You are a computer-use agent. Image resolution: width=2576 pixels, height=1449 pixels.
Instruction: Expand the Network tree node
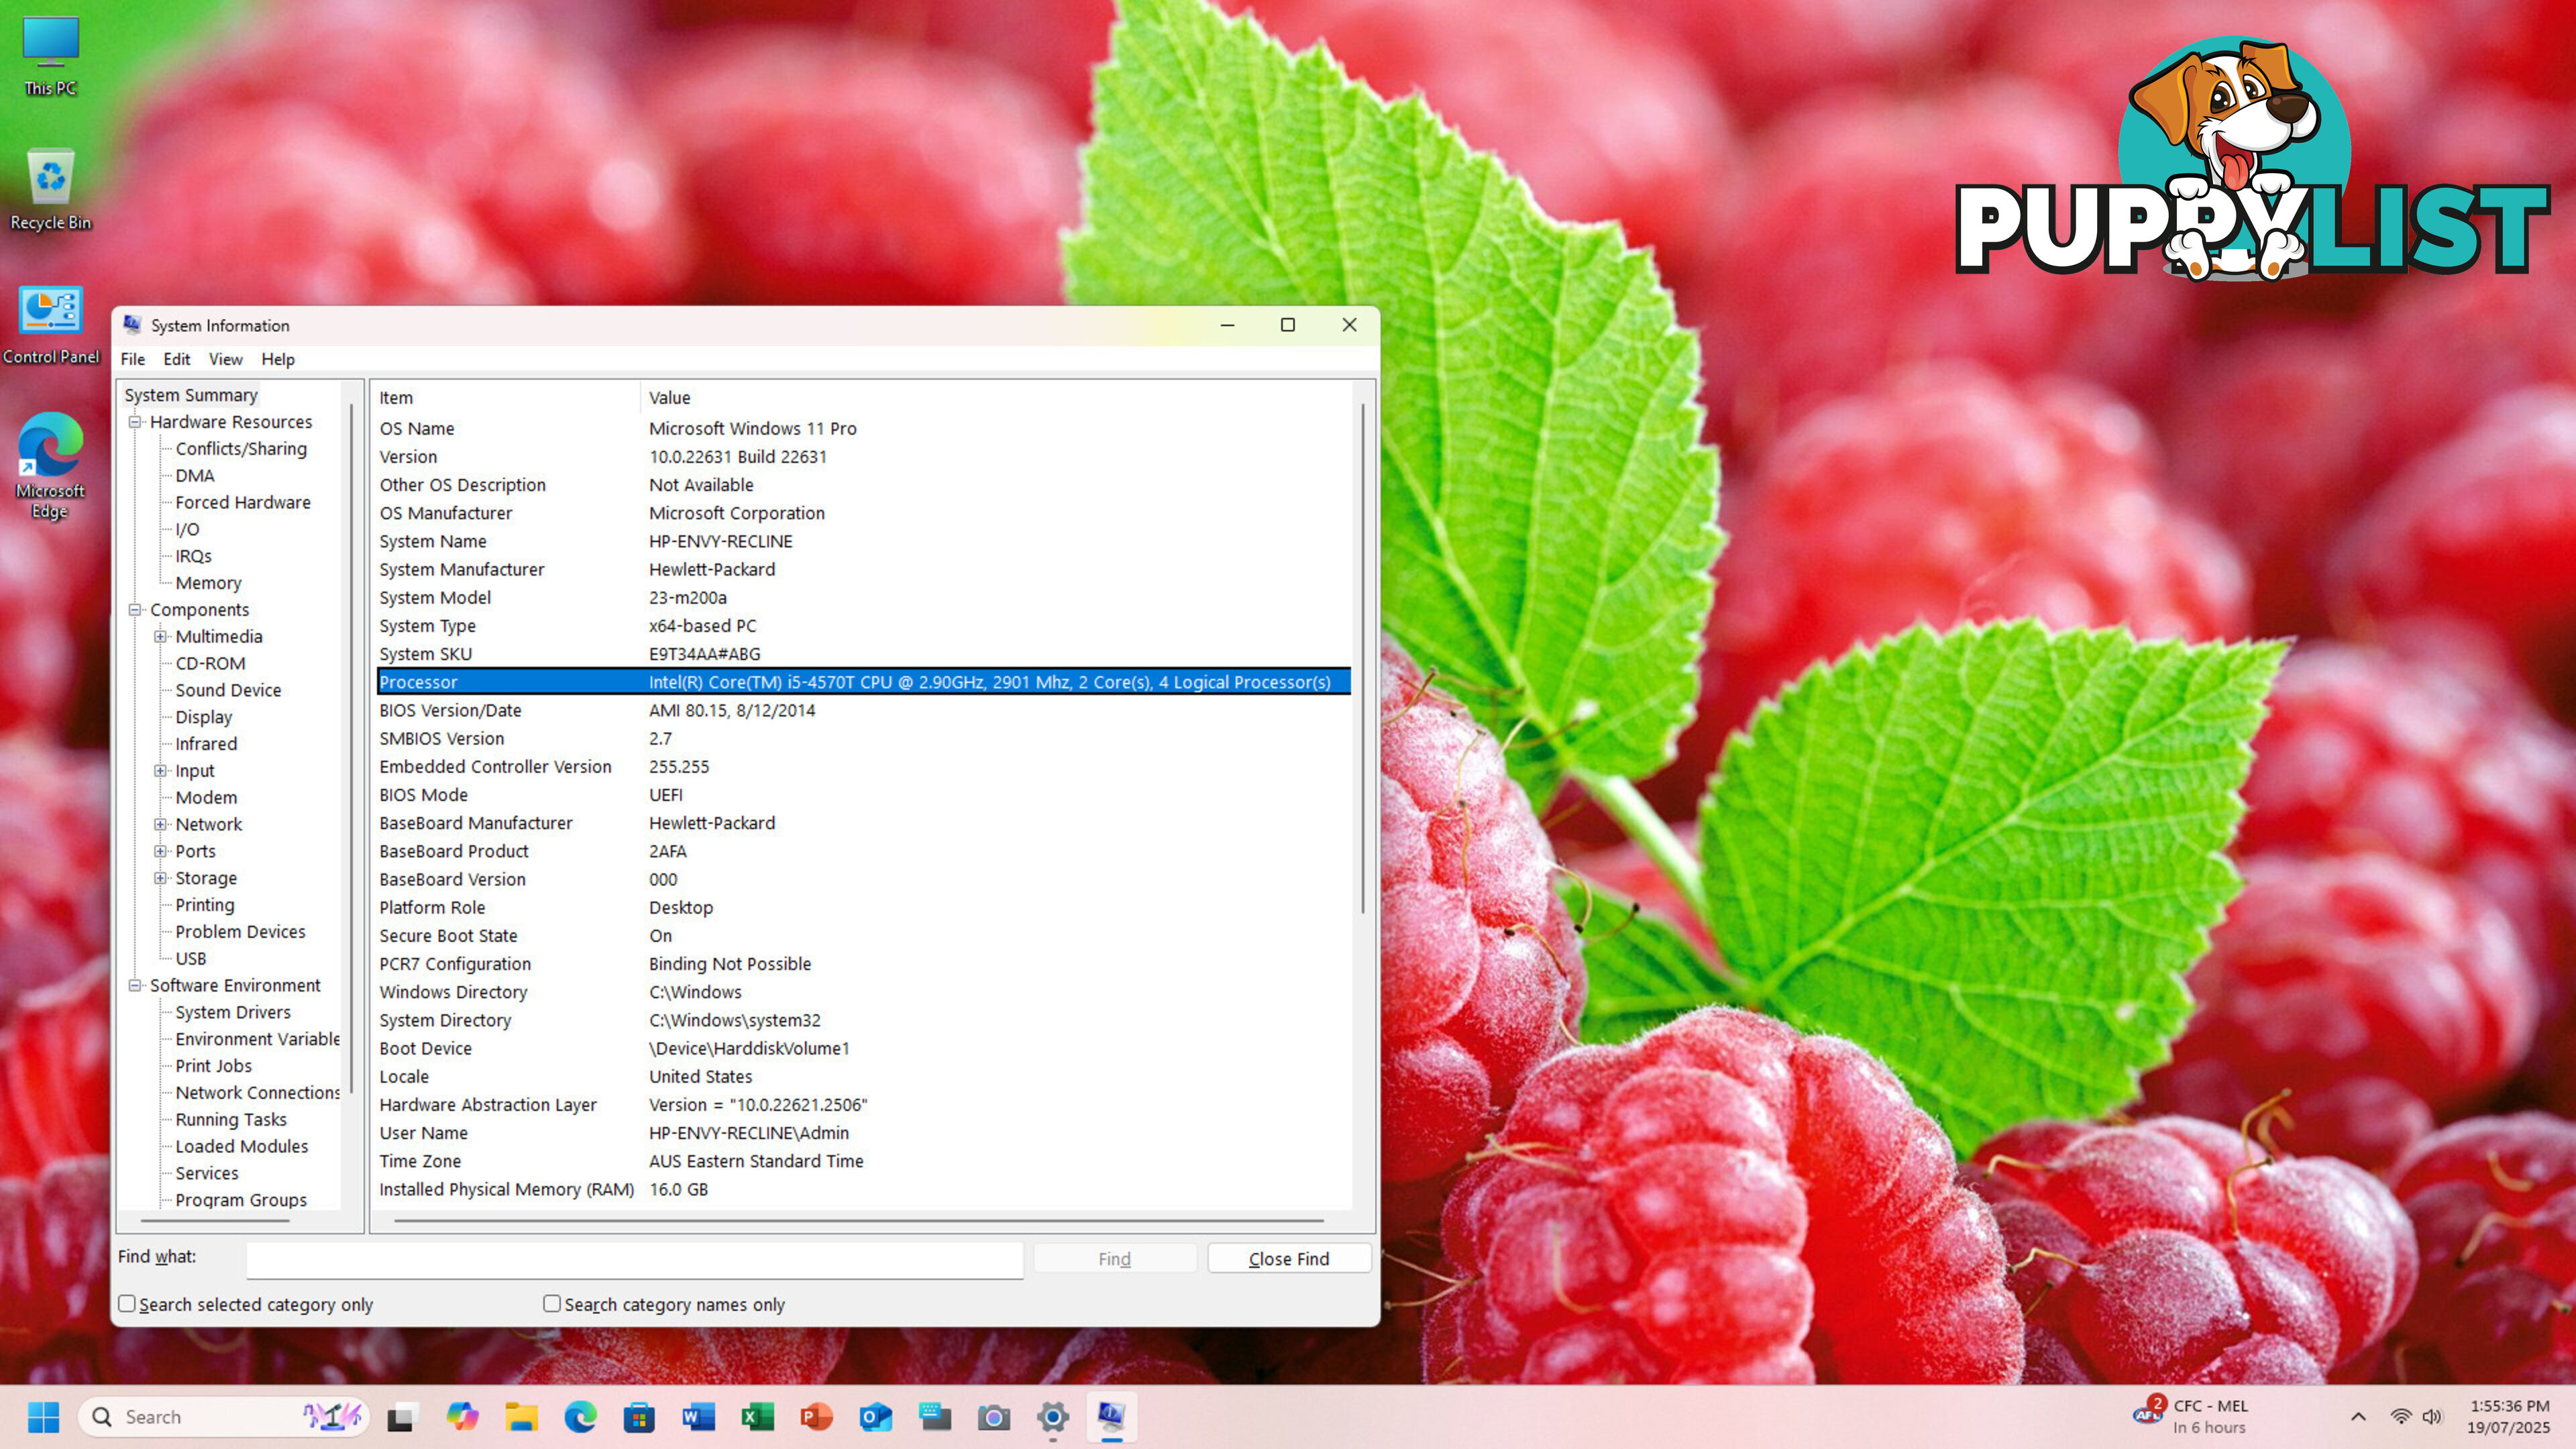point(160,825)
